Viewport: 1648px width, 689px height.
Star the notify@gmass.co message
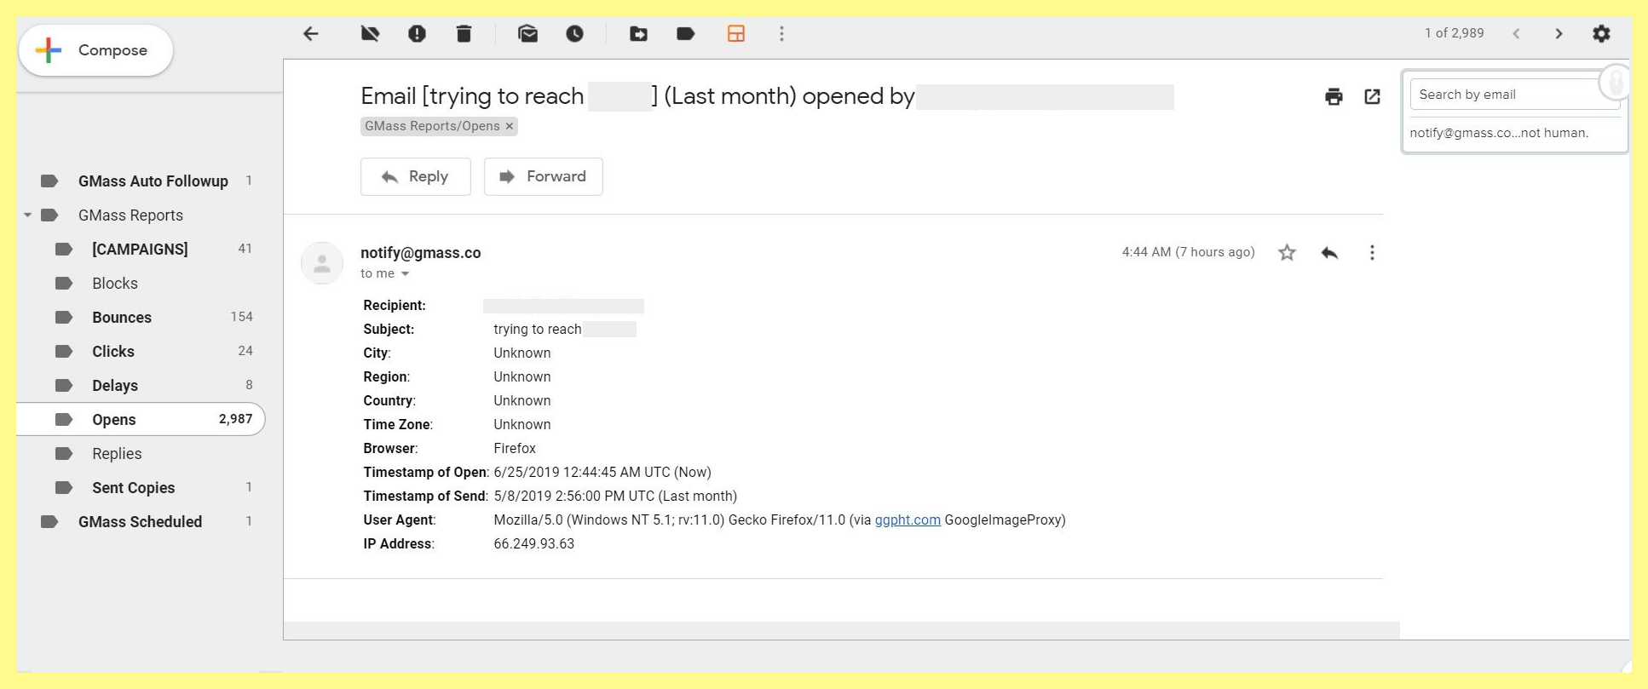[x=1287, y=252]
